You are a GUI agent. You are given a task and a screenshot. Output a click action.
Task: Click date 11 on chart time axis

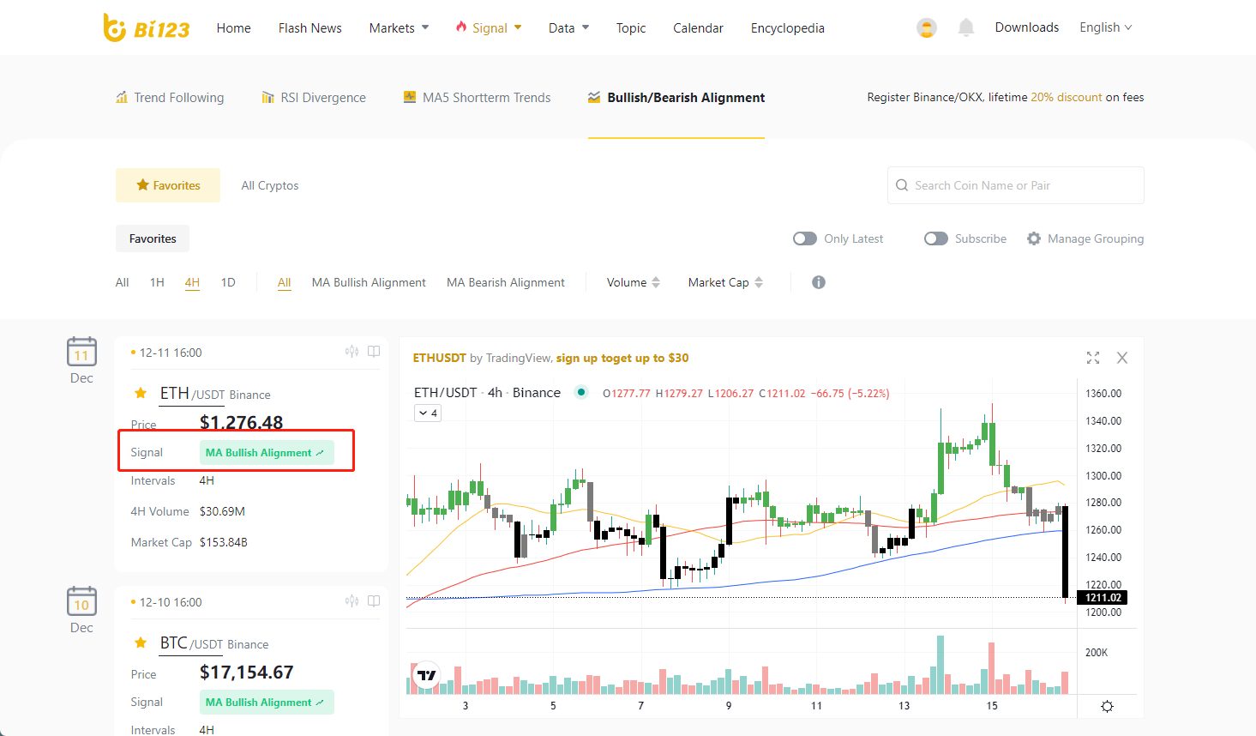click(816, 706)
